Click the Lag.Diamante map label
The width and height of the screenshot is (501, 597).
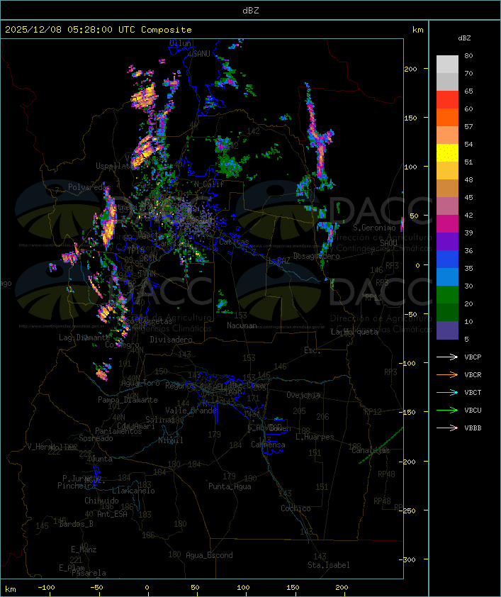point(84,337)
